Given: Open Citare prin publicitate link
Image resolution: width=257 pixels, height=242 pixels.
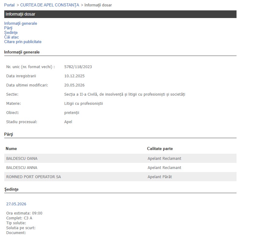Looking at the screenshot, I should [23, 42].
